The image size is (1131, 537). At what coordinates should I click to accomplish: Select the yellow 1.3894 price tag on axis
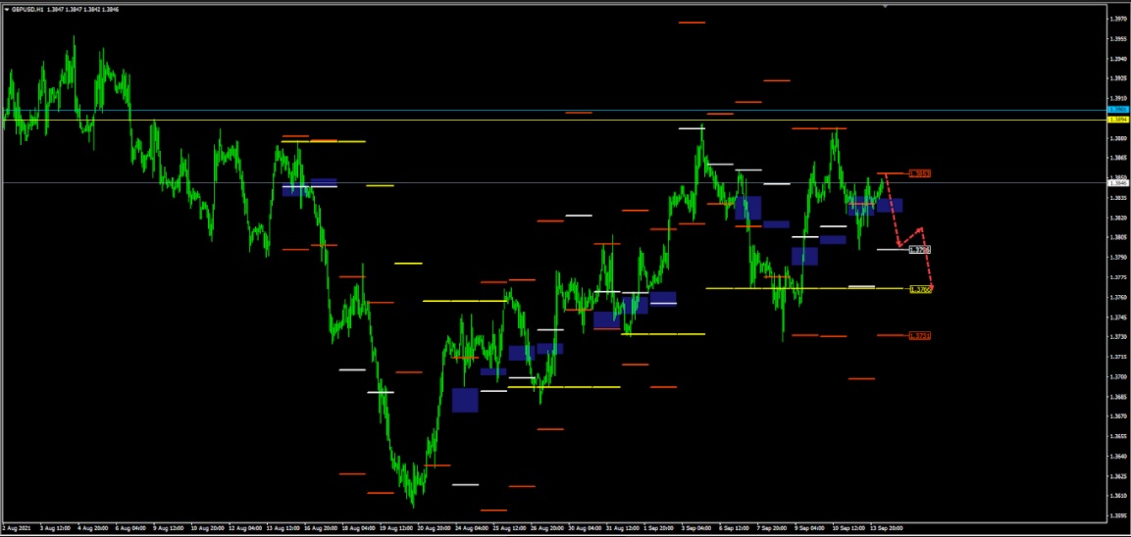(x=1117, y=120)
